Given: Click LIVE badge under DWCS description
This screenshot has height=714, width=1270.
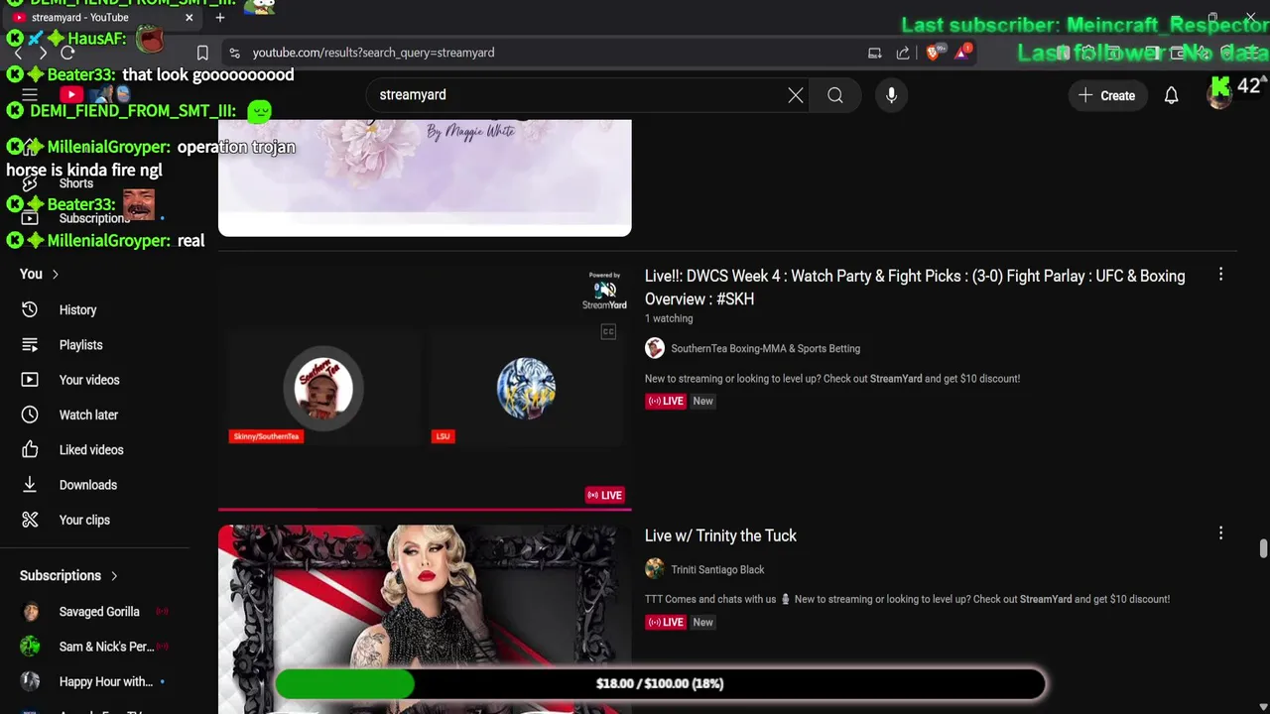Looking at the screenshot, I should click(666, 401).
